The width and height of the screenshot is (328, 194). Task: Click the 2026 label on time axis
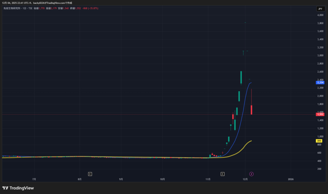pyautogui.click(x=291, y=179)
